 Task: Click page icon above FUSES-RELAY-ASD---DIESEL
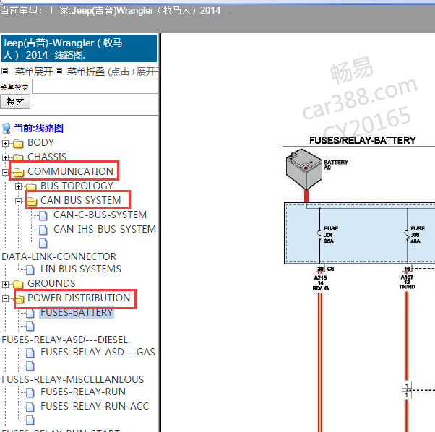[x=30, y=327]
